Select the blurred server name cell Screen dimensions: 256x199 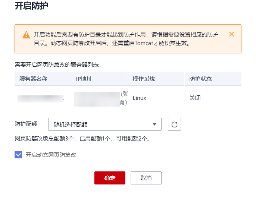pyautogui.click(x=40, y=98)
